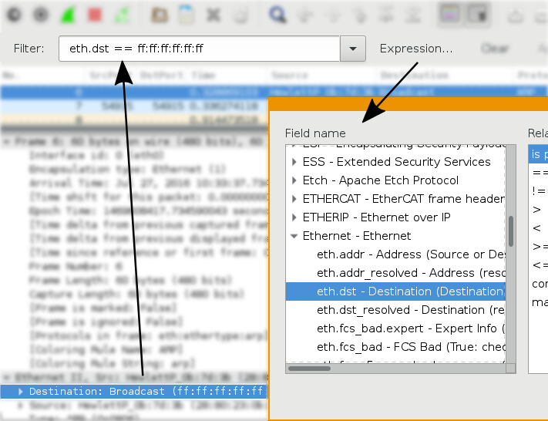The height and width of the screenshot is (421, 548).
Task: Select ETHERIP - Ethernet over IP row
Action: click(395, 217)
